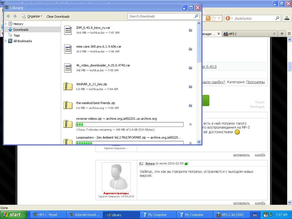The width and height of the screenshot is (292, 219).
Task: Show the-weeknd-best-friends.zip in folder
Action: coord(190,106)
